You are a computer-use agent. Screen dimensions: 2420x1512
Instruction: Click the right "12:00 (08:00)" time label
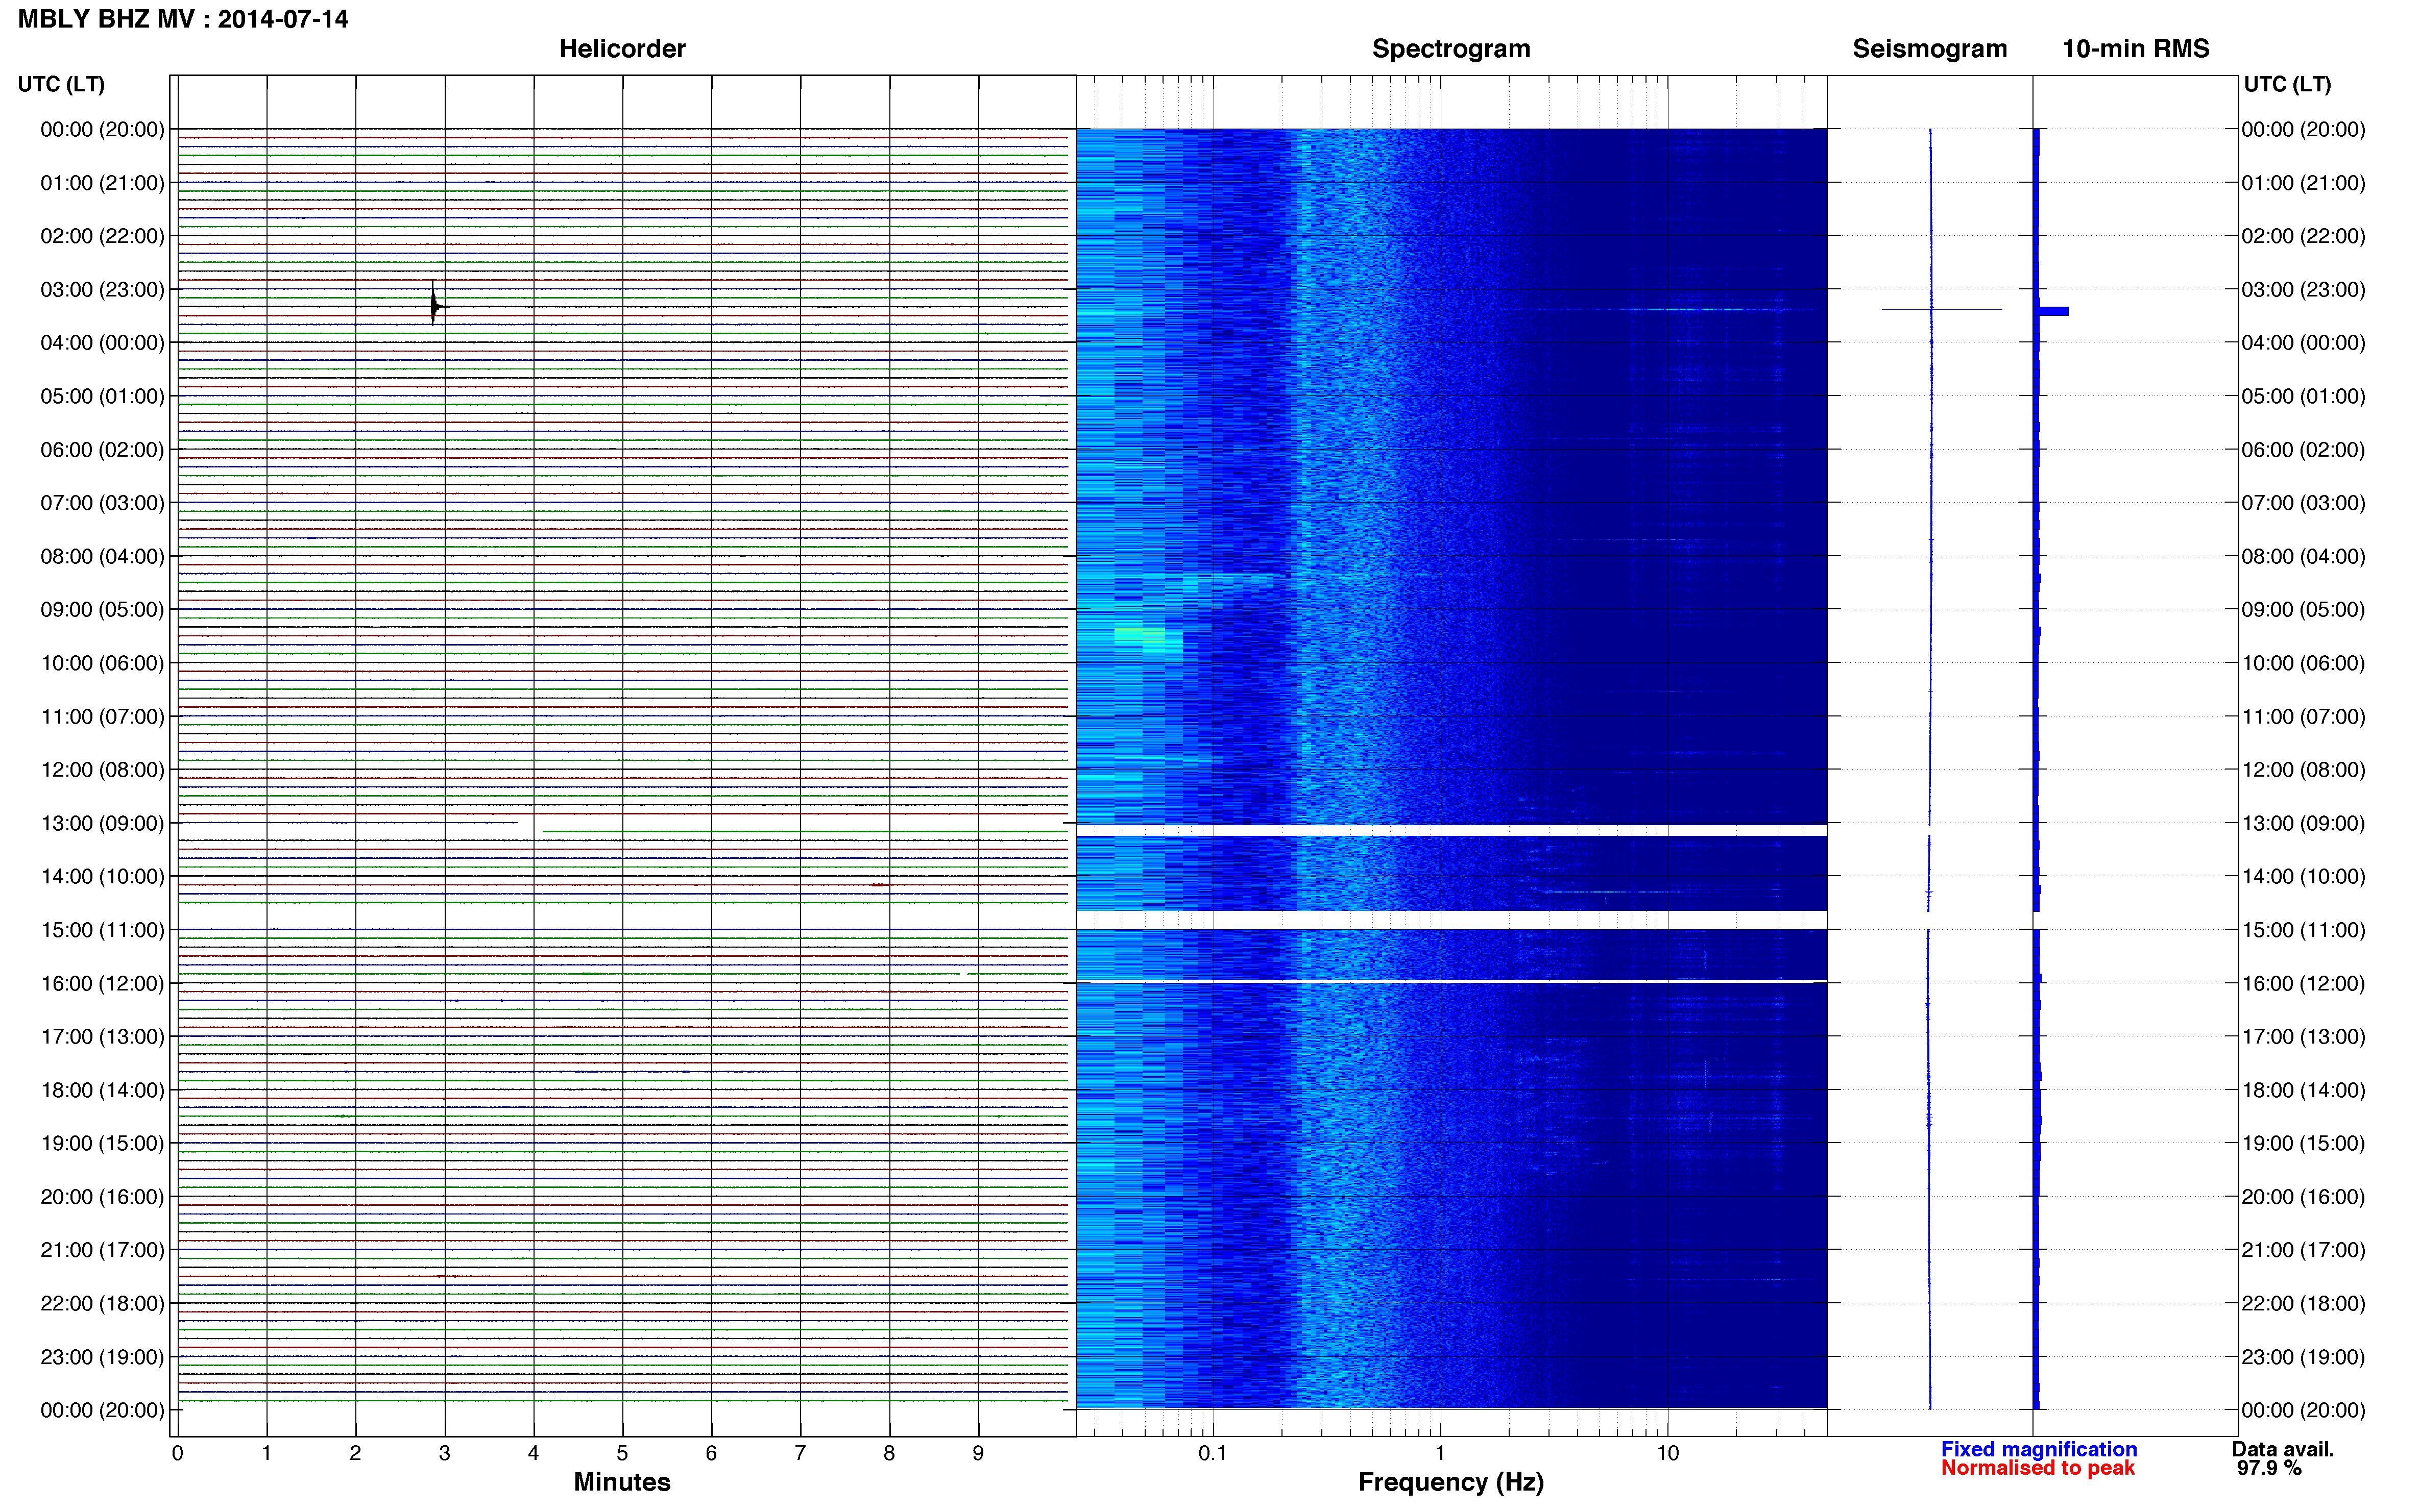click(x=2303, y=770)
